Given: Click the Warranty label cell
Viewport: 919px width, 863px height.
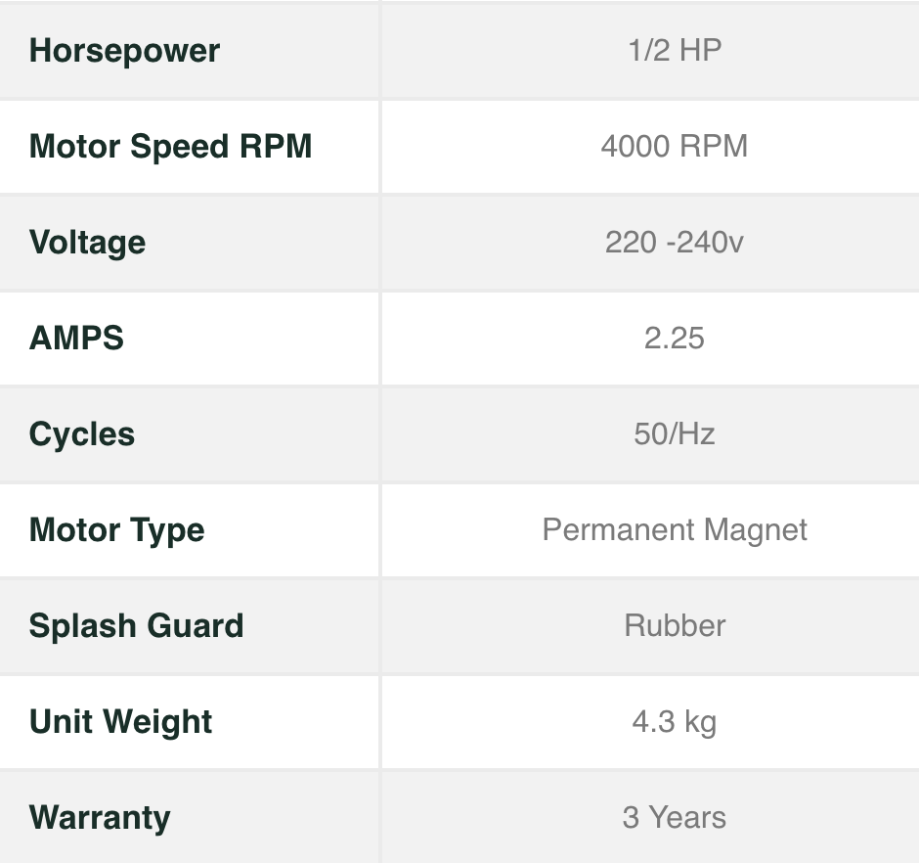Looking at the screenshot, I should 100,818.
